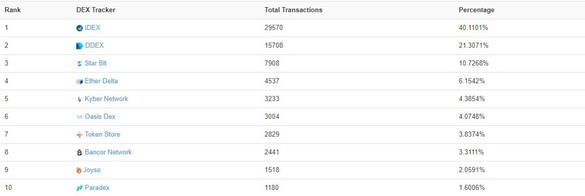This screenshot has width=585, height=196.
Task: Click the DDEX logo icon
Action: [80, 46]
